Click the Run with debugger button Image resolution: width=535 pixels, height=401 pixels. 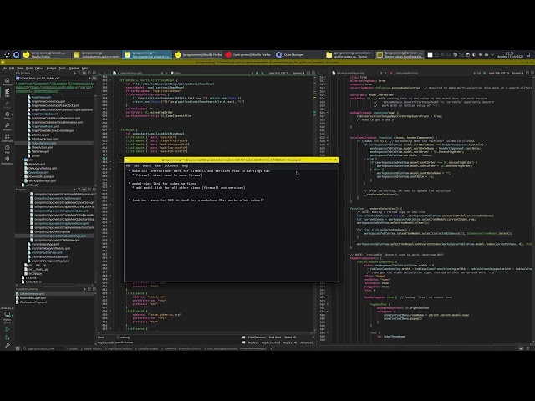[8, 338]
